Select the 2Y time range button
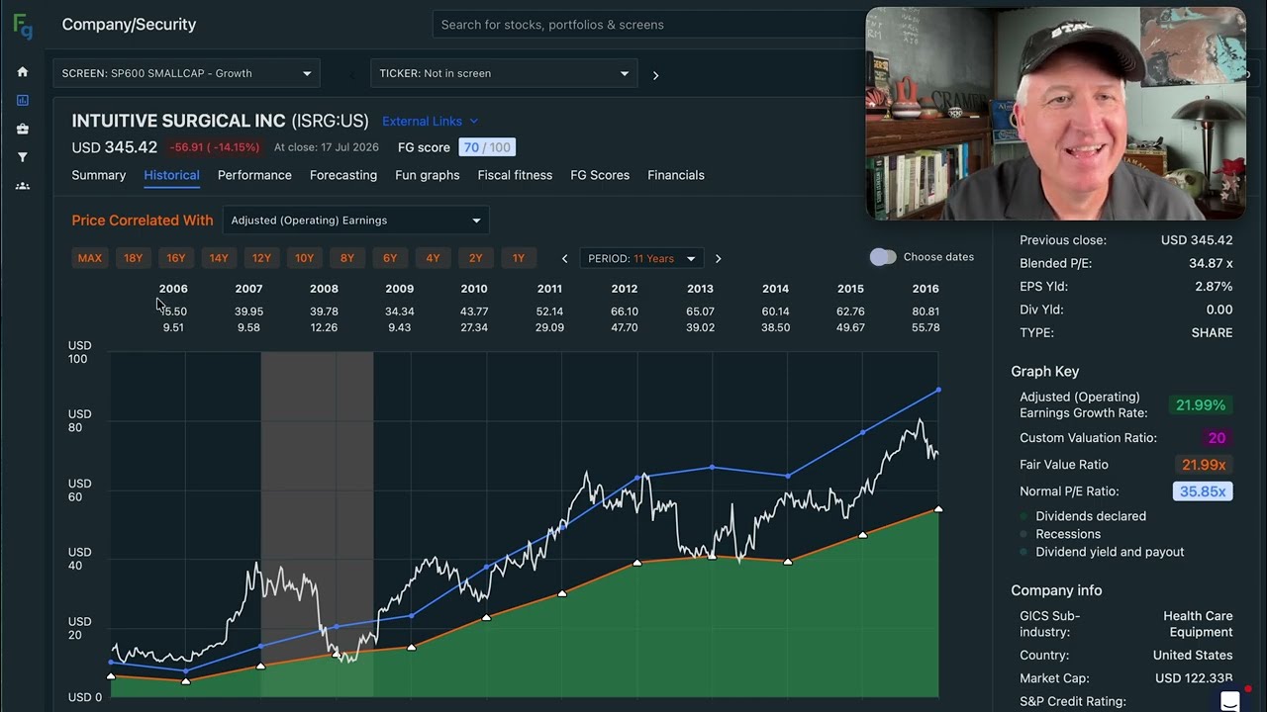 [475, 258]
